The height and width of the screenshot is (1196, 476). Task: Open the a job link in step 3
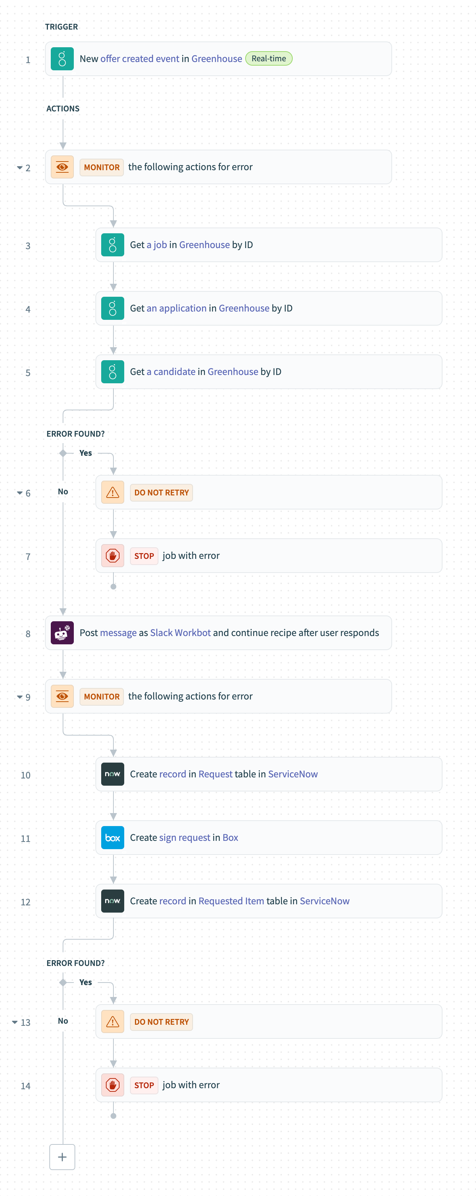pyautogui.click(x=157, y=245)
